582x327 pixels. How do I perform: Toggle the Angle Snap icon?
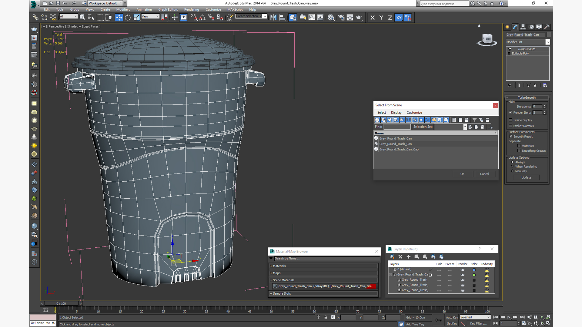pos(202,18)
